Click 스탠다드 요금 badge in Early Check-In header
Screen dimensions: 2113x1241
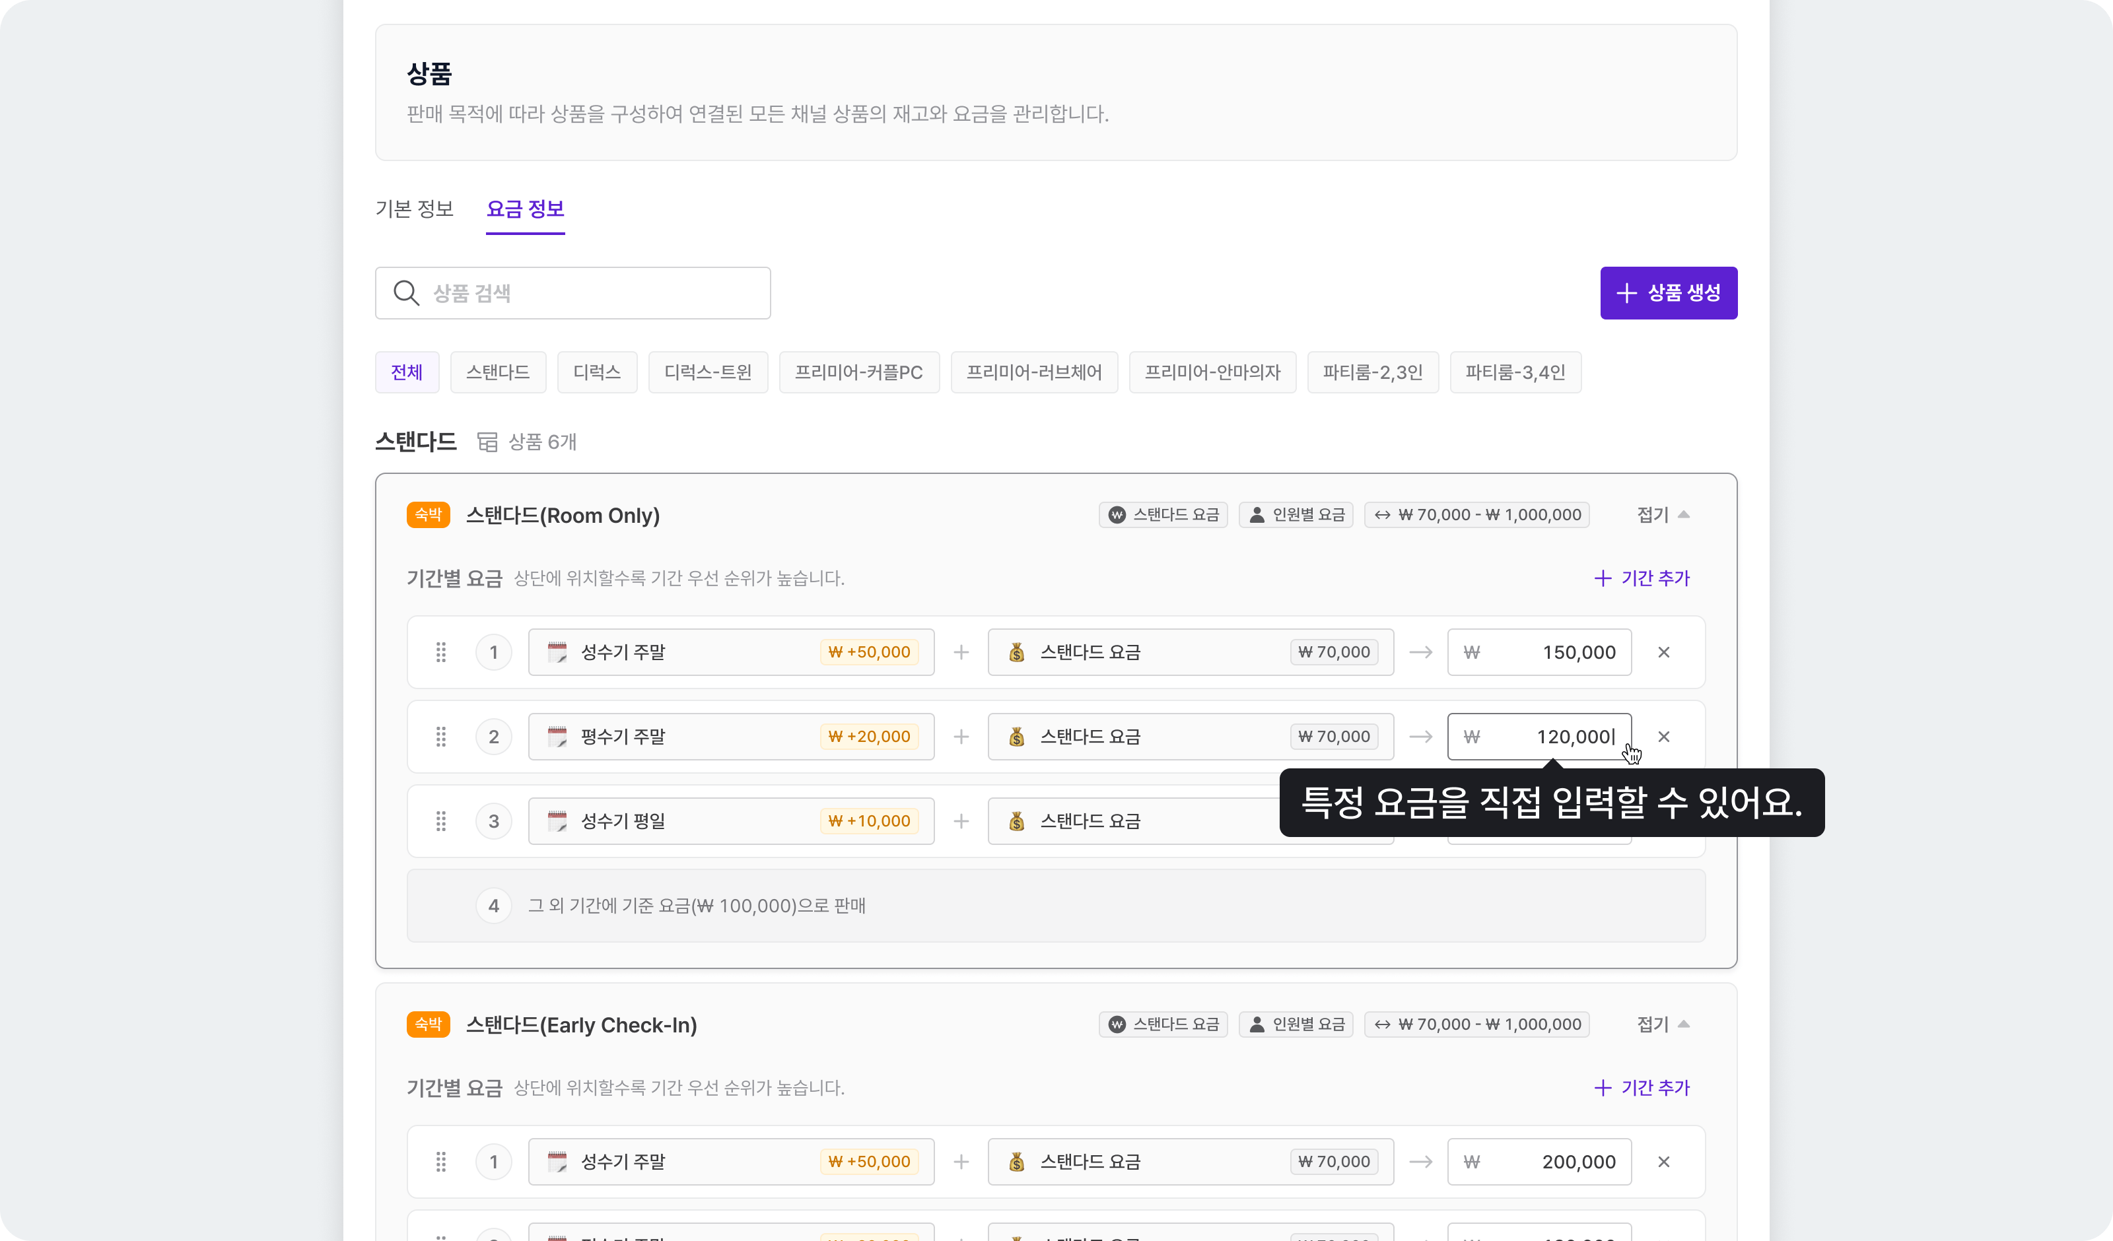click(1163, 1024)
